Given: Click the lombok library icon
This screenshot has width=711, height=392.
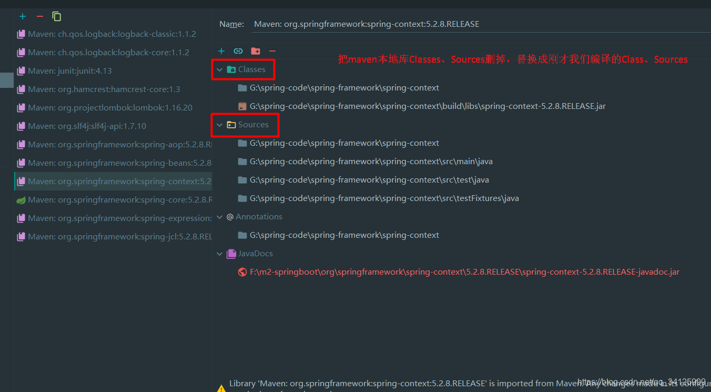Looking at the screenshot, I should pyautogui.click(x=21, y=107).
